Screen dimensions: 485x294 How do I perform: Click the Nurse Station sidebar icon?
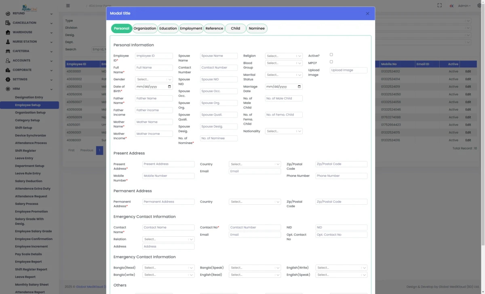coord(8,42)
